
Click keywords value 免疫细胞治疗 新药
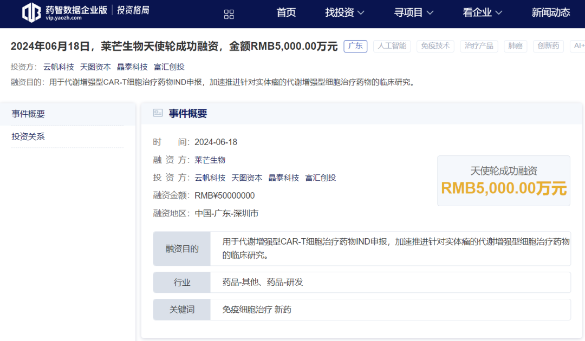[x=257, y=310]
